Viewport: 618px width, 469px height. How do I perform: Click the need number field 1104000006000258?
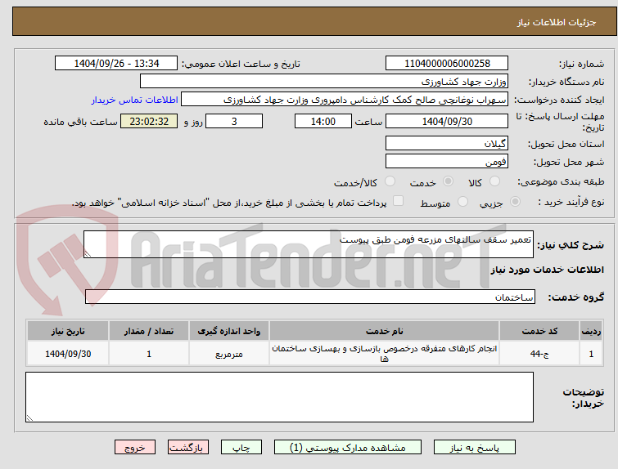447,64
